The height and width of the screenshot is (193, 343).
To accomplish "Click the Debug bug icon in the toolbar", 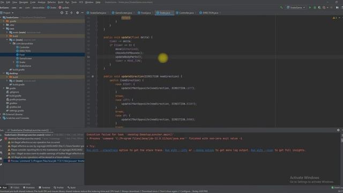I will click(x=315, y=8).
